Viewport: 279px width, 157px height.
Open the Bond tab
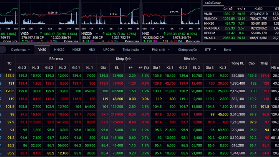tap(227, 50)
